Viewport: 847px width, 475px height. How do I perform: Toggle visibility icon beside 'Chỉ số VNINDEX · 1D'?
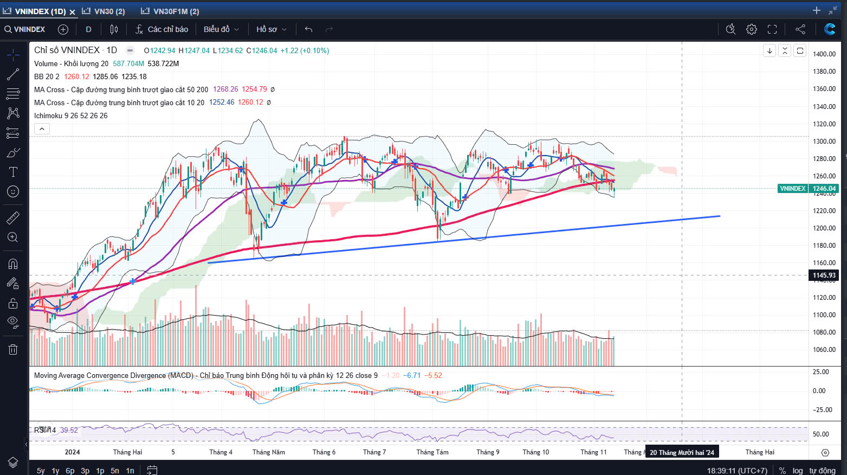(130, 50)
